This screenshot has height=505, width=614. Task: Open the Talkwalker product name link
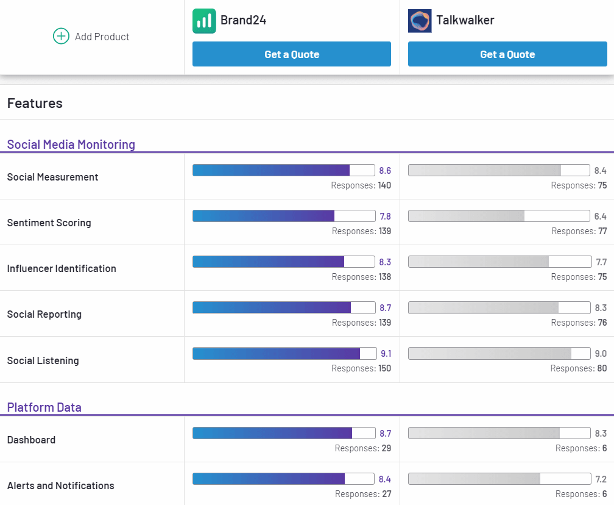465,20
